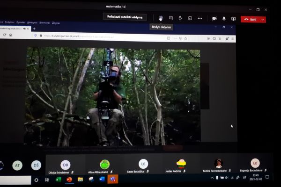Show participants in the Teams meeting
The height and width of the screenshot is (187, 281).
pyautogui.click(x=161, y=18)
